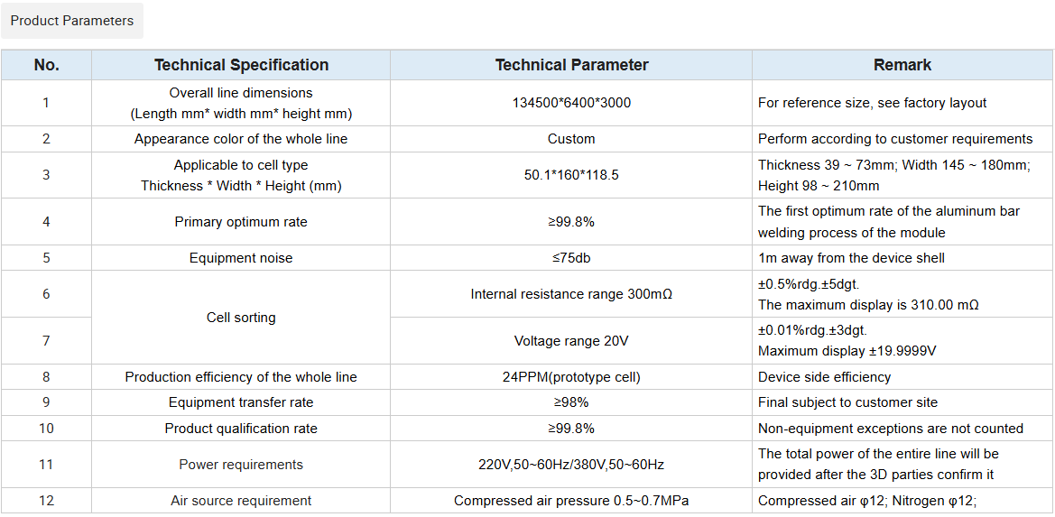1055x517 pixels.
Task: Select the Remark column header
Action: point(902,65)
